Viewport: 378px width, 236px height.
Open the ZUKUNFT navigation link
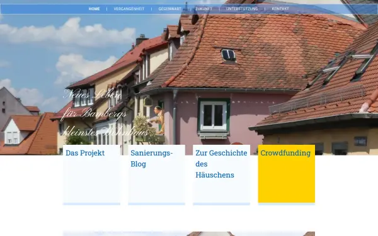203,9
